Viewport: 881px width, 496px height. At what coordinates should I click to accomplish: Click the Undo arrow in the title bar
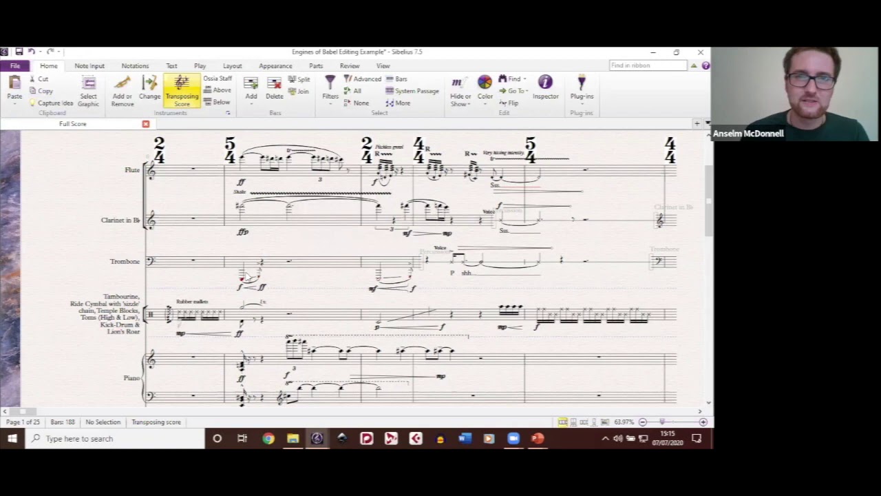[31, 52]
